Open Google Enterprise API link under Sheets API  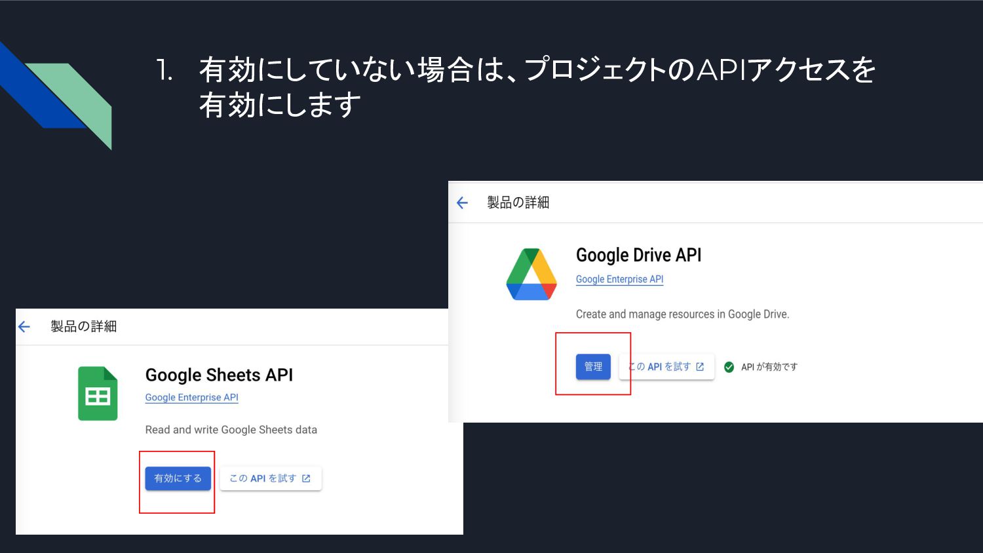pos(192,397)
